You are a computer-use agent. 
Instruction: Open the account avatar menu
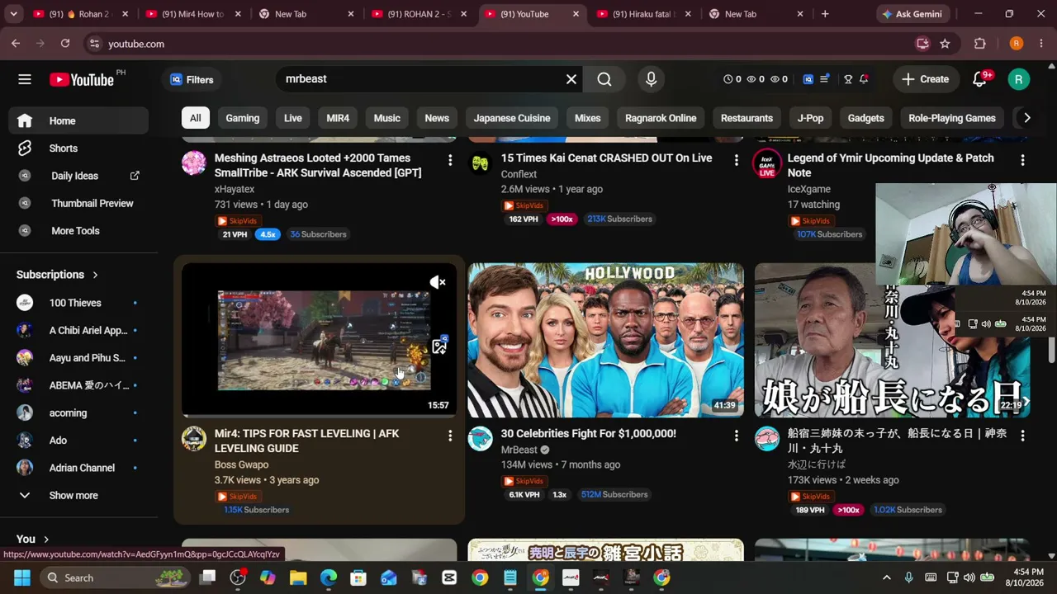click(1018, 79)
